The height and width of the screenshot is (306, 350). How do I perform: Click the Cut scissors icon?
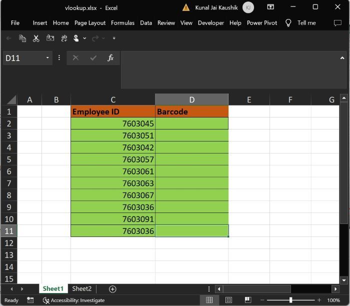36,38
